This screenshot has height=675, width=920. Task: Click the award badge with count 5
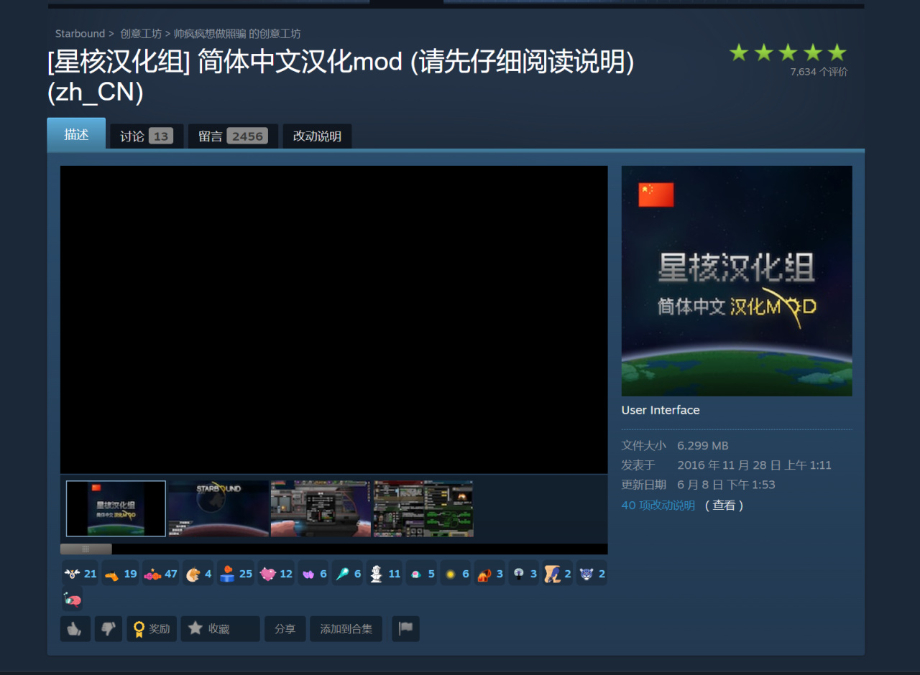[x=422, y=574]
